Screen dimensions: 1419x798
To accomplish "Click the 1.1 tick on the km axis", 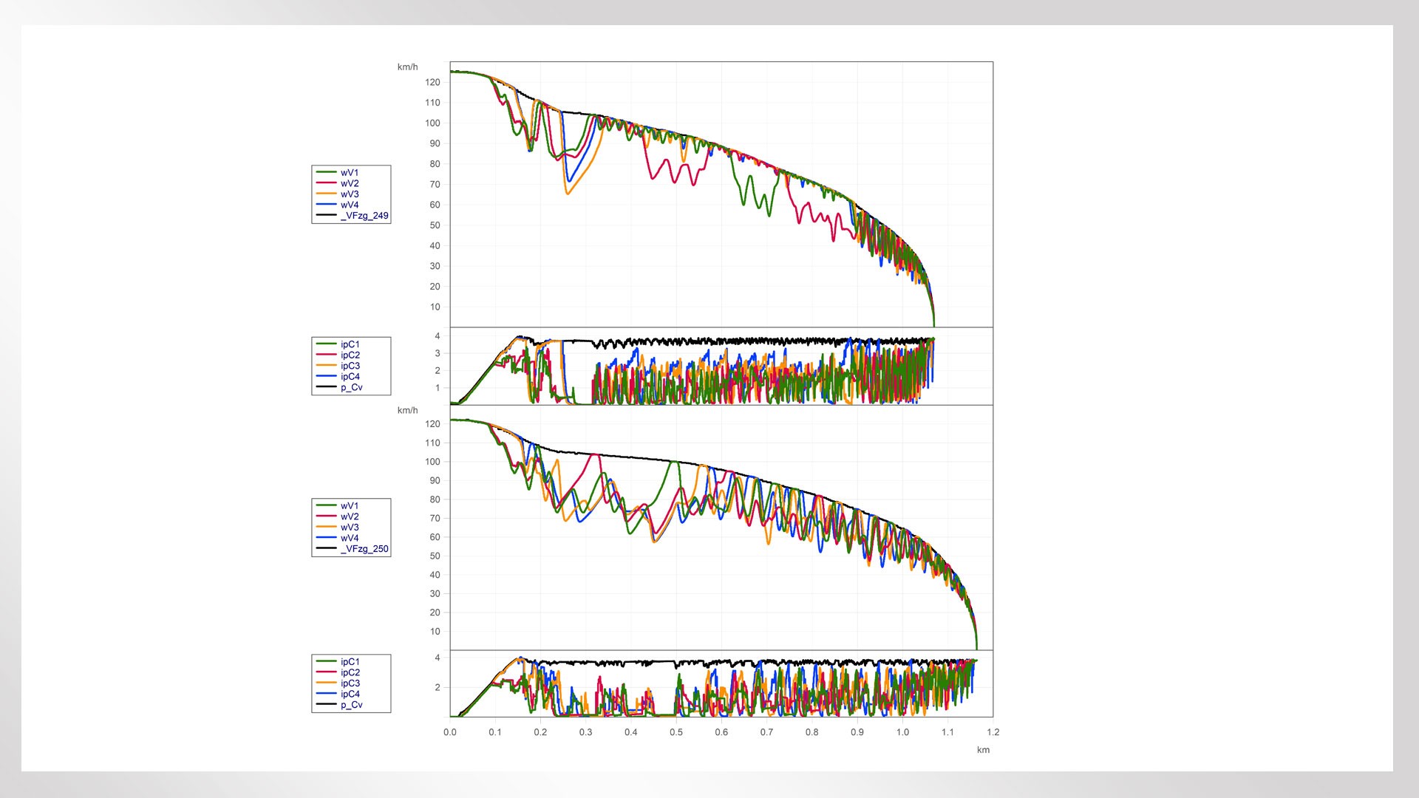I will (947, 732).
